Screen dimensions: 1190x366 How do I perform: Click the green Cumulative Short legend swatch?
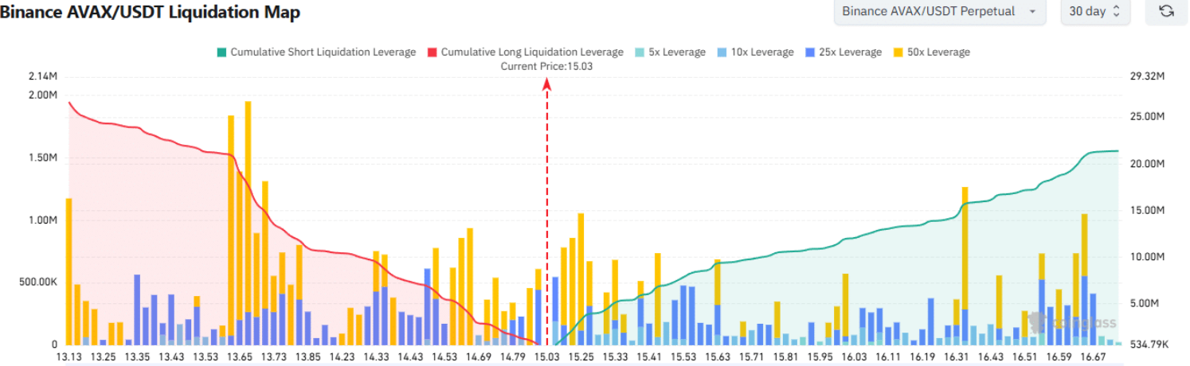click(221, 52)
